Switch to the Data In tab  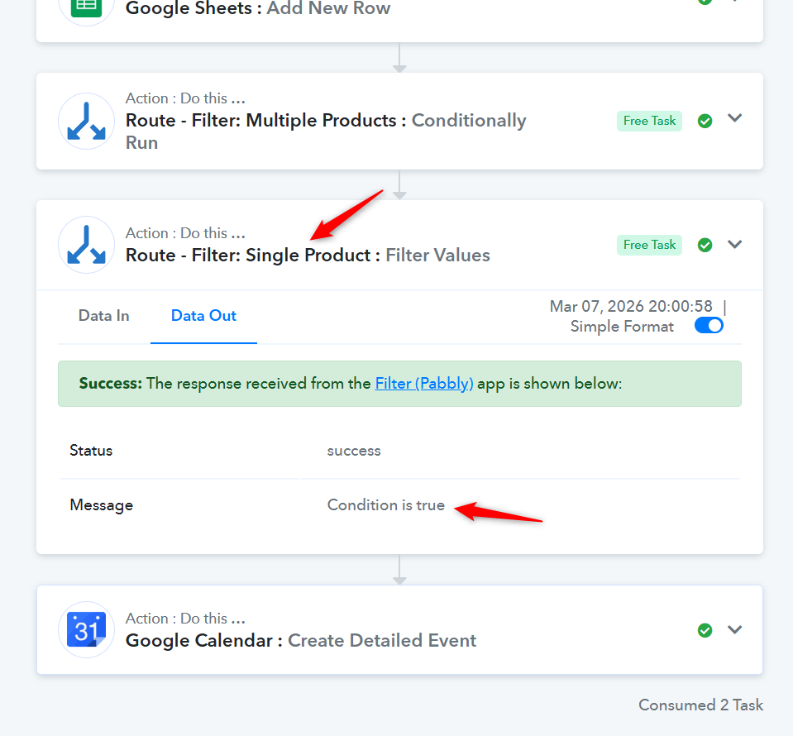(103, 315)
